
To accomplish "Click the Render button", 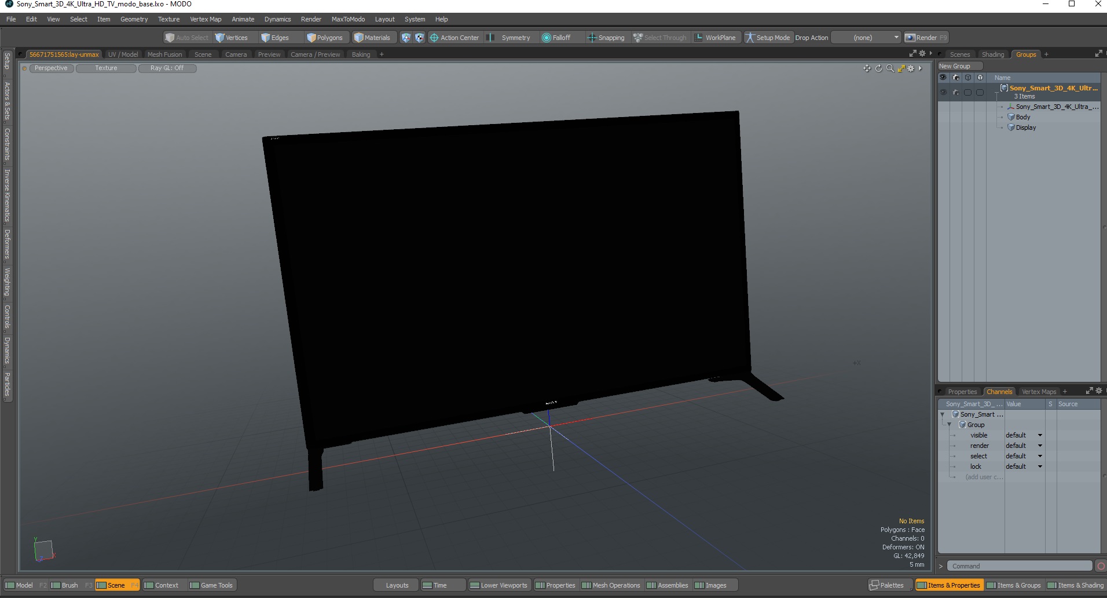I will (926, 38).
